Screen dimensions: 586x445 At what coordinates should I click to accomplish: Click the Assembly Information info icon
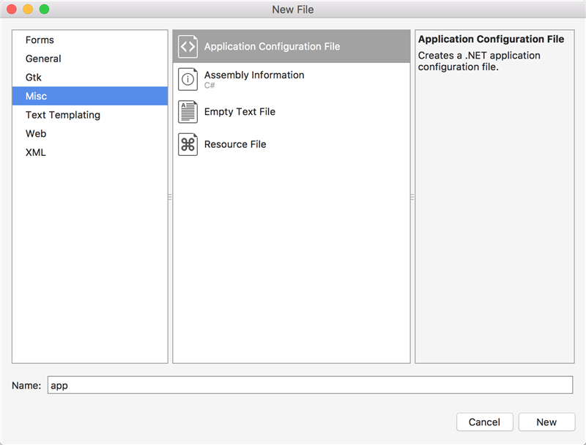pos(188,79)
